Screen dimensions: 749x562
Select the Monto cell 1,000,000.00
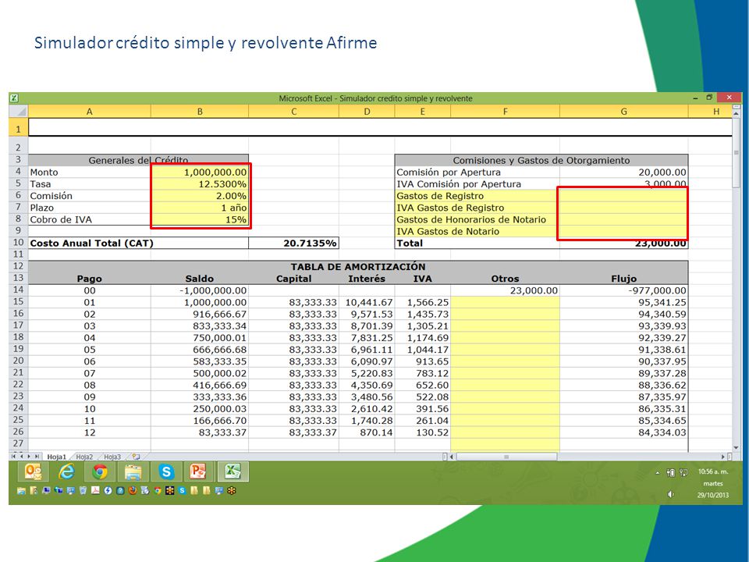(200, 172)
